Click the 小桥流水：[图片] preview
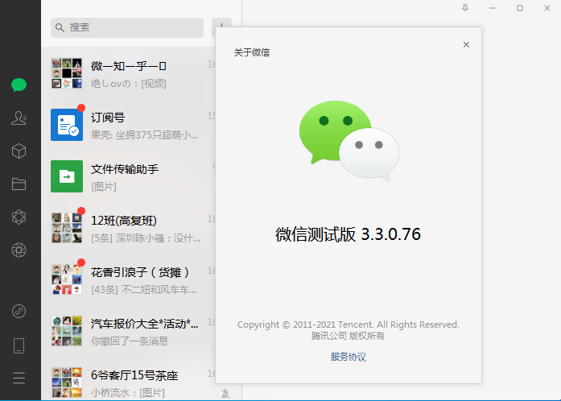Screen dimensions: 561x401 (x=128, y=393)
